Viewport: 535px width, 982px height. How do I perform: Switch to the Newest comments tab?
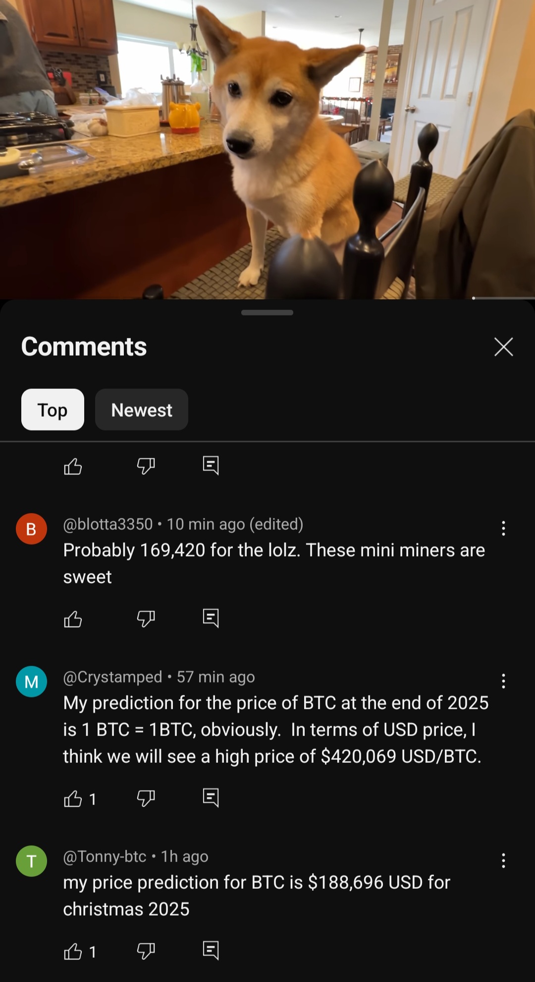(x=142, y=410)
